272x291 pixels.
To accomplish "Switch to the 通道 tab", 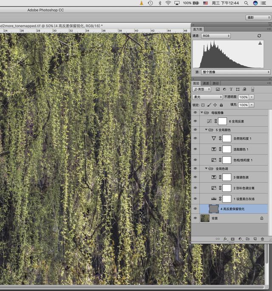I will click(x=206, y=83).
